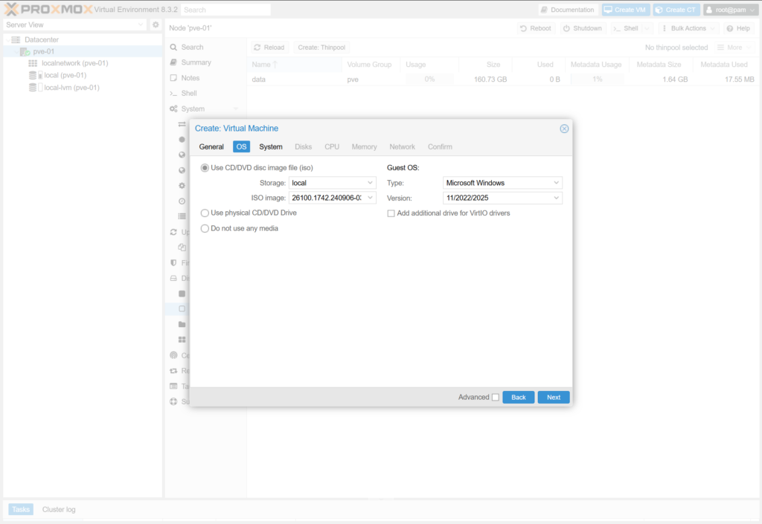Toggle the Advanced checkbox

click(x=496, y=398)
